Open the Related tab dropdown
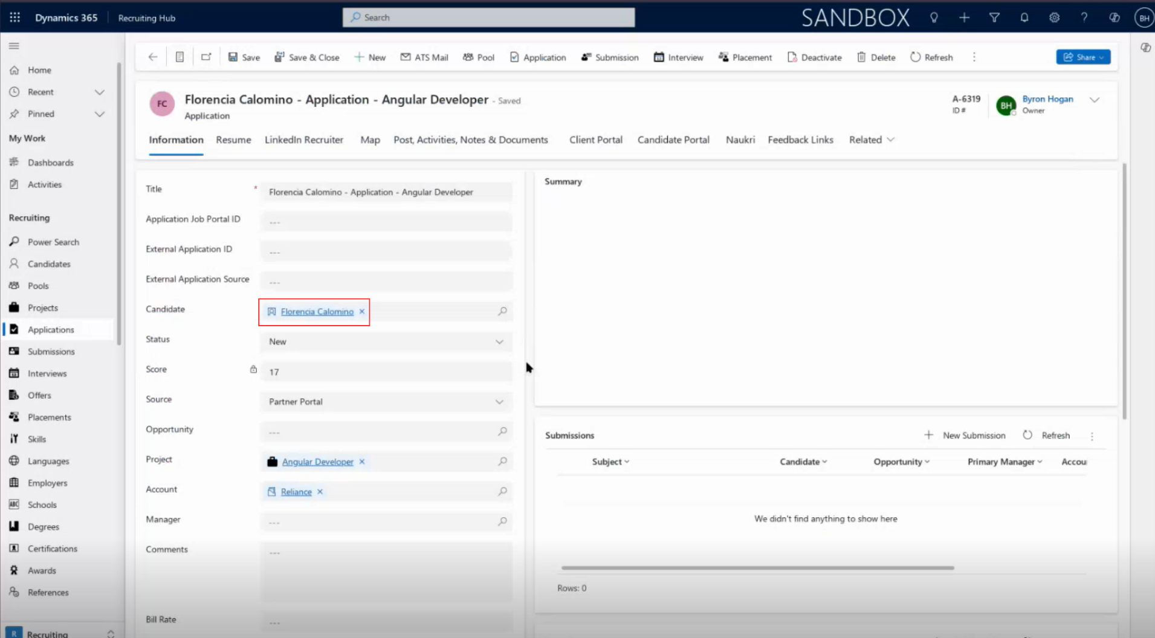 click(x=872, y=140)
